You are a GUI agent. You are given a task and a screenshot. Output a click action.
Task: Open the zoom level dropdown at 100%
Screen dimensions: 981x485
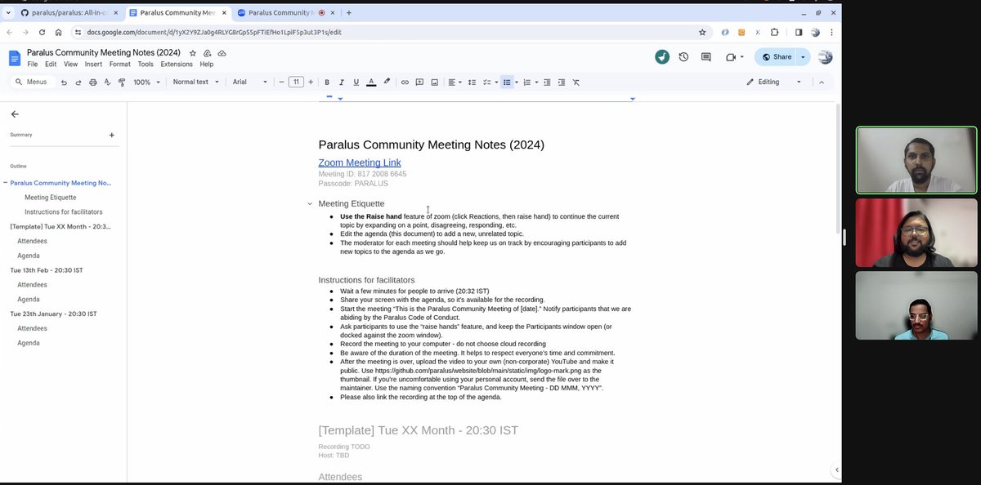coord(146,82)
